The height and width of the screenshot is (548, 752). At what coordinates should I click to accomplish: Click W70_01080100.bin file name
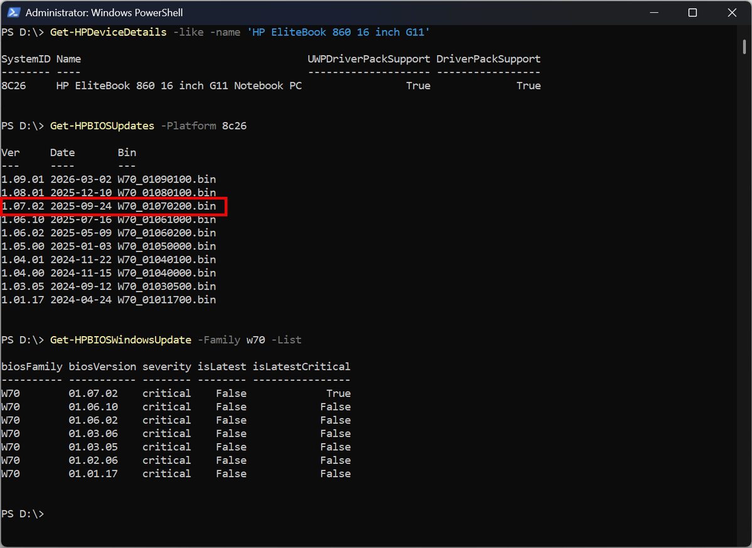167,192
